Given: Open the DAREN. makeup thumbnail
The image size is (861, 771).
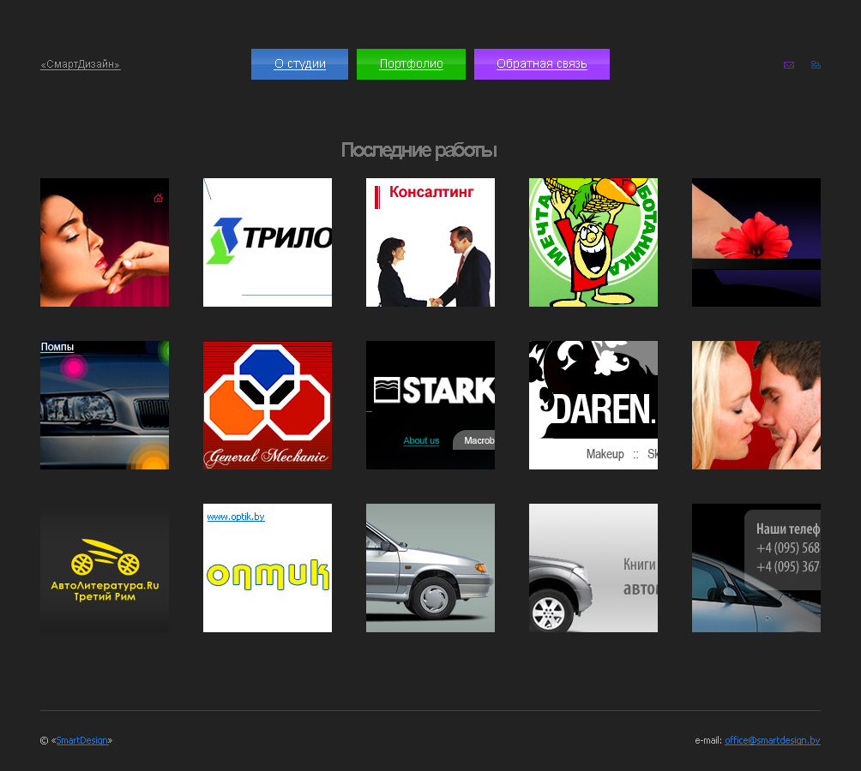Looking at the screenshot, I should tap(593, 405).
